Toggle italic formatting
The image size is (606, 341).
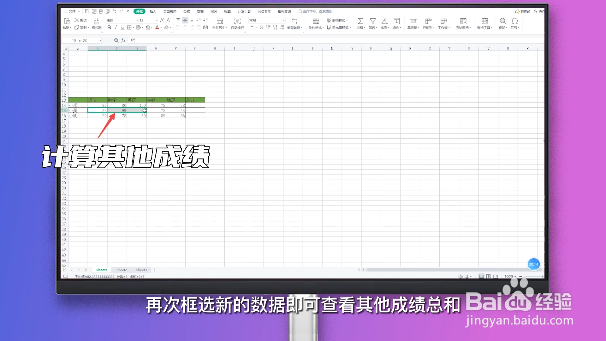(x=116, y=27)
